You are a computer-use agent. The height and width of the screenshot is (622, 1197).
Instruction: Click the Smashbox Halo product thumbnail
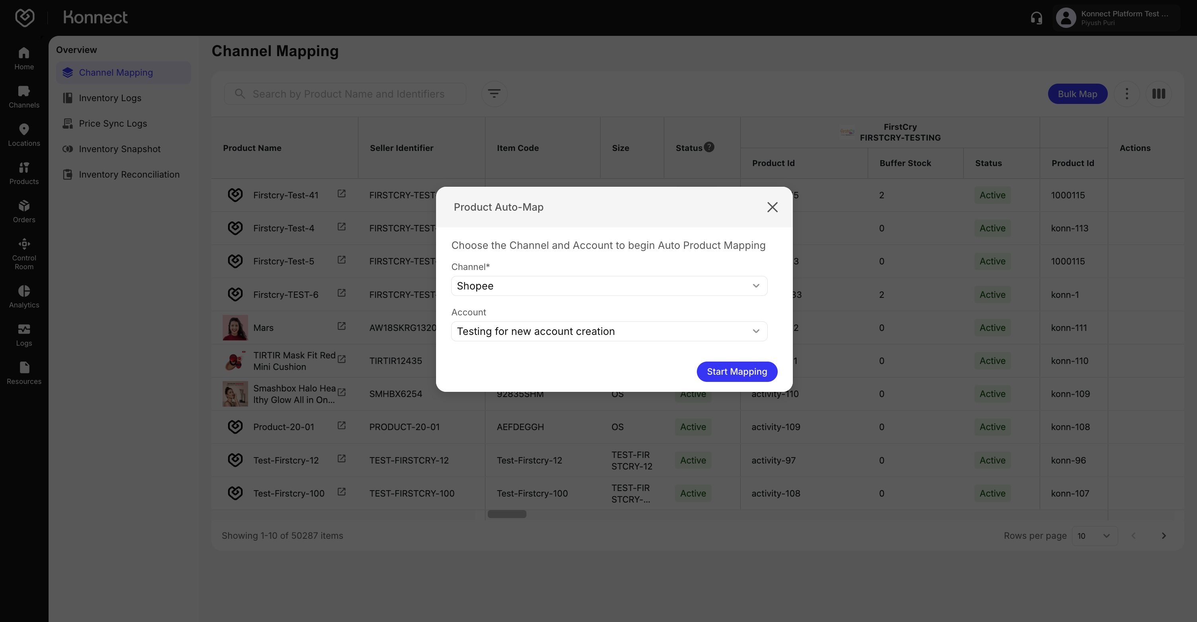(x=235, y=394)
